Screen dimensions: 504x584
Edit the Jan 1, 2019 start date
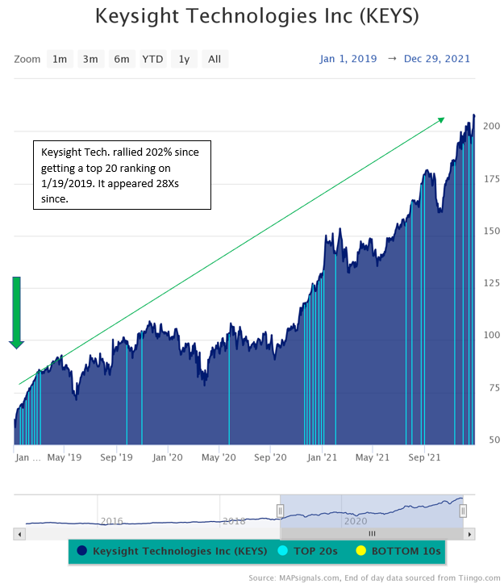pyautogui.click(x=348, y=59)
